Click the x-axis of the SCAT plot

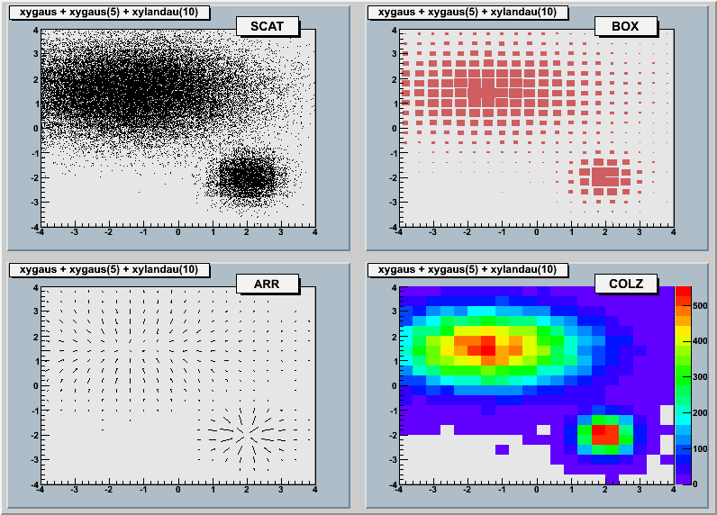click(178, 226)
